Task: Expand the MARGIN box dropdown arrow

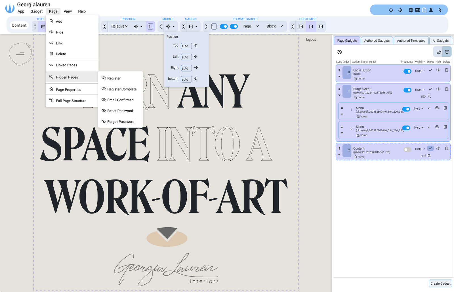Action: pyautogui.click(x=196, y=27)
